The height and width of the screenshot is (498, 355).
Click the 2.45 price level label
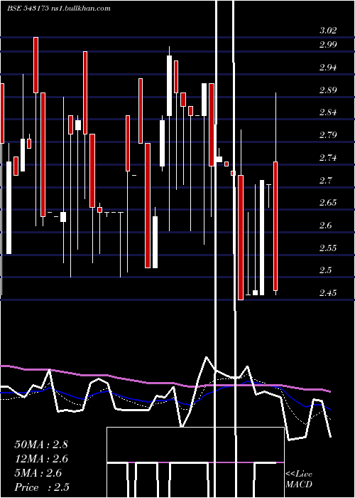tap(328, 293)
